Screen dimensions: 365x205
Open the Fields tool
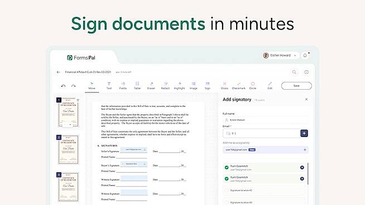click(x=123, y=86)
